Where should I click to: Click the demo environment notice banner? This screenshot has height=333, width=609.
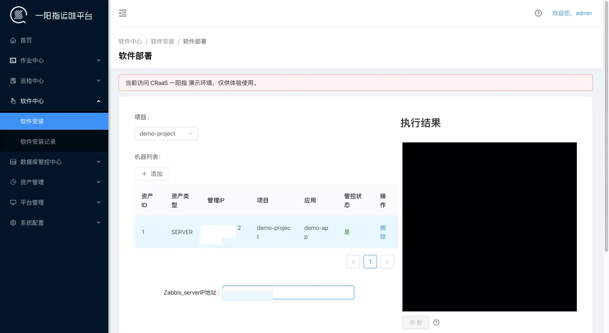355,82
